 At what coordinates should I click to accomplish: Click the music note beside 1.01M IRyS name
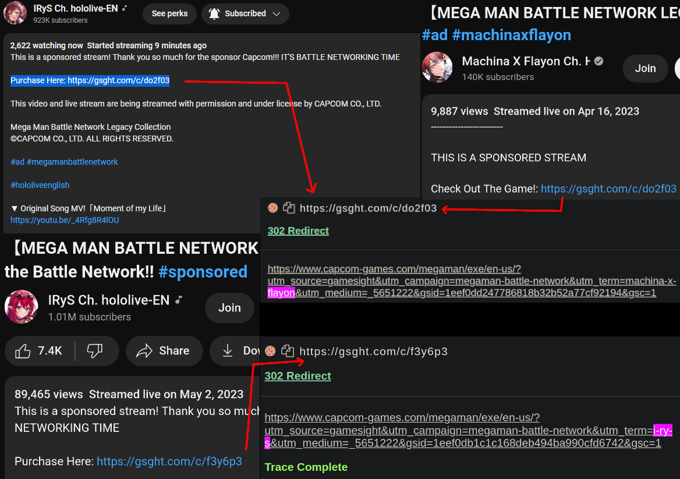(x=178, y=300)
